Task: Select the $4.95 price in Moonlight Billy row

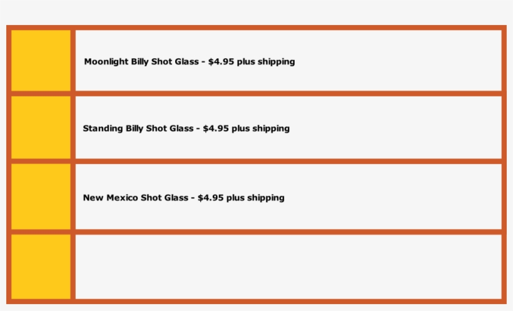Action: tap(221, 62)
